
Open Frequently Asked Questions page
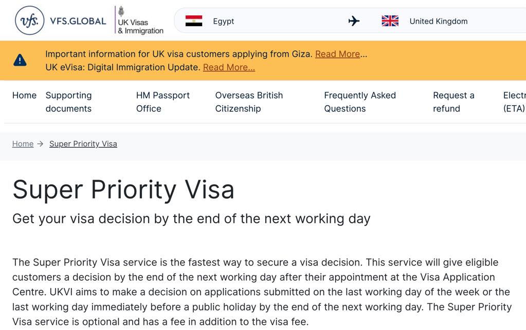(x=360, y=102)
